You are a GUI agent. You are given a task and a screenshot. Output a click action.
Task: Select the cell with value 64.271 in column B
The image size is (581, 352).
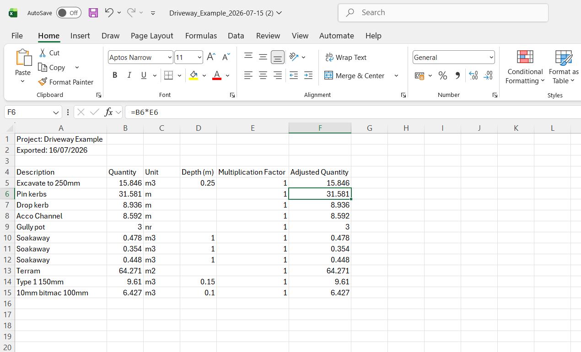(x=125, y=271)
